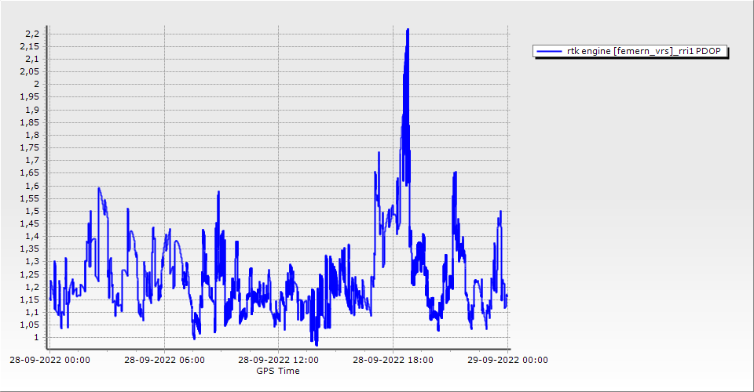The image size is (754, 392).
Task: Click the 1,5 y-axis tick label
Action: point(31,212)
